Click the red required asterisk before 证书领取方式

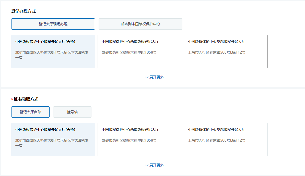12,99
